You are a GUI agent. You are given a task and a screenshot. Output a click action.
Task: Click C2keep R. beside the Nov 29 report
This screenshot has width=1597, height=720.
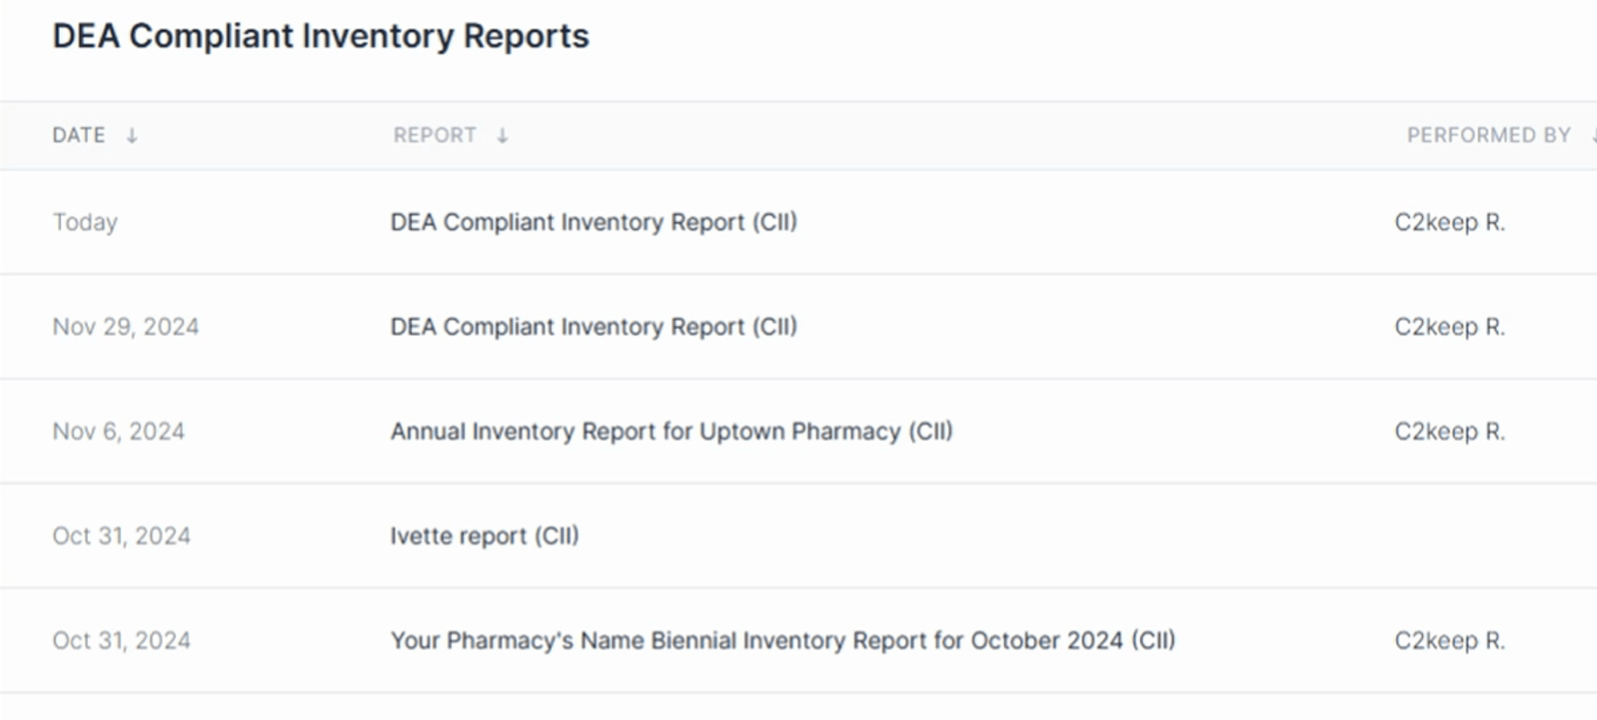1449,327
